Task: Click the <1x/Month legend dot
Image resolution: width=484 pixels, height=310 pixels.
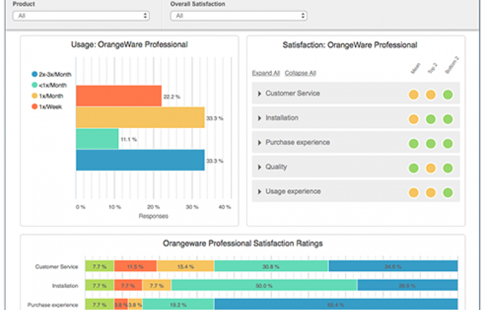Action: (34, 85)
